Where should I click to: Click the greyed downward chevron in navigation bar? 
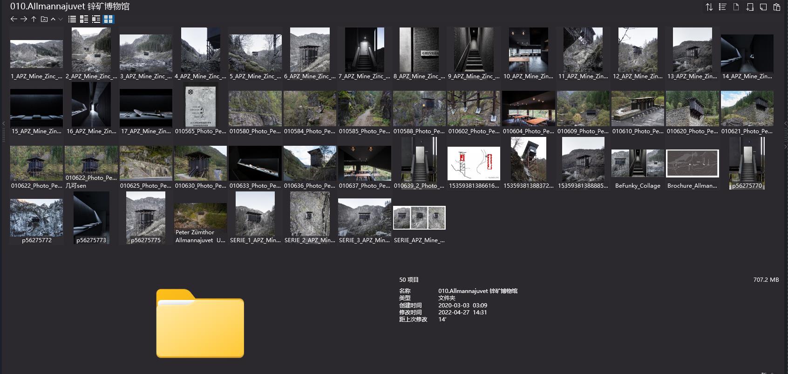(61, 19)
